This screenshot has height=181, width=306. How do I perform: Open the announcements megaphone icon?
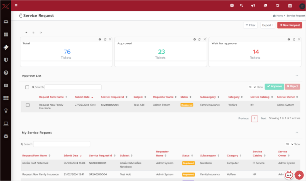(x=253, y=5)
